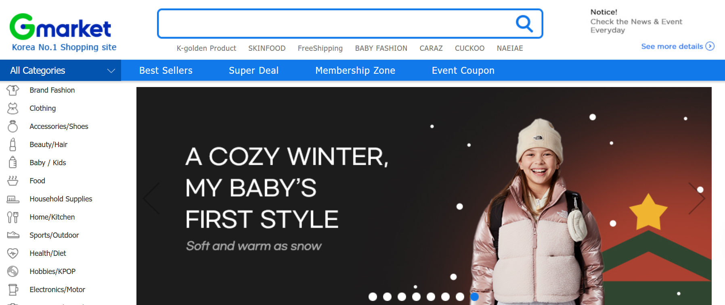Expand the All Categories dropdown

tap(111, 71)
